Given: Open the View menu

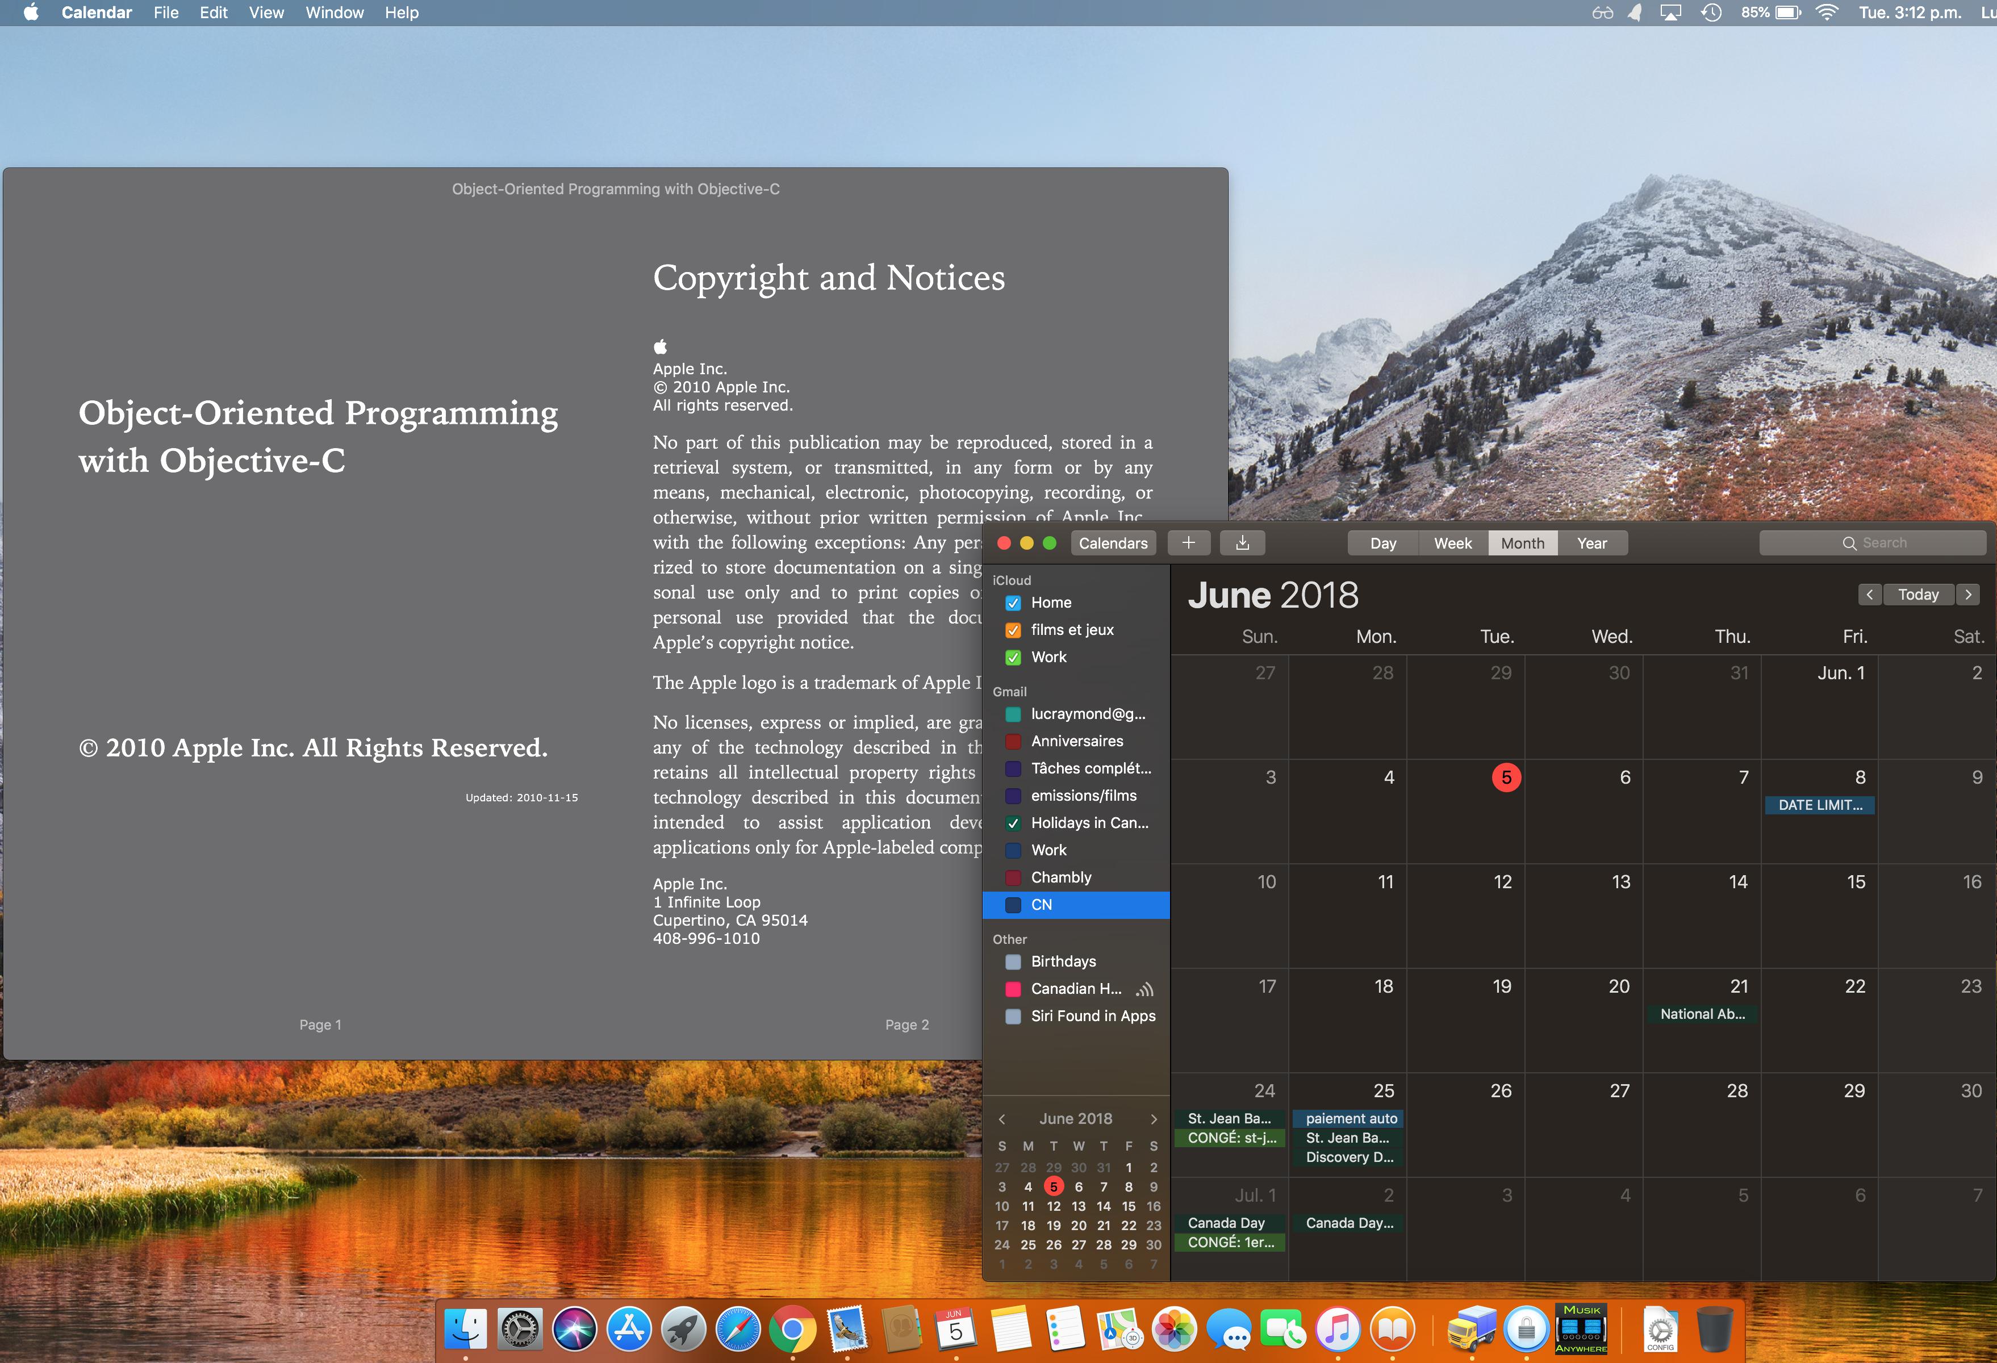Looking at the screenshot, I should tap(265, 13).
